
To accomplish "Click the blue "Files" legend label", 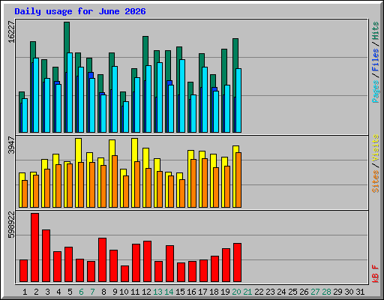I will pos(376,60).
